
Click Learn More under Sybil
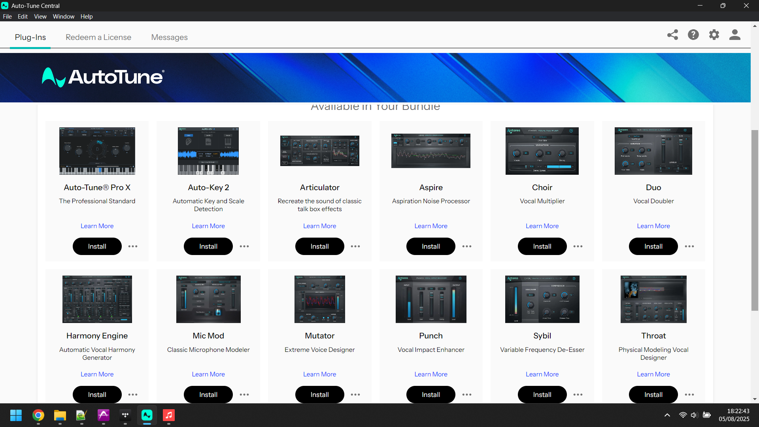[542, 374]
